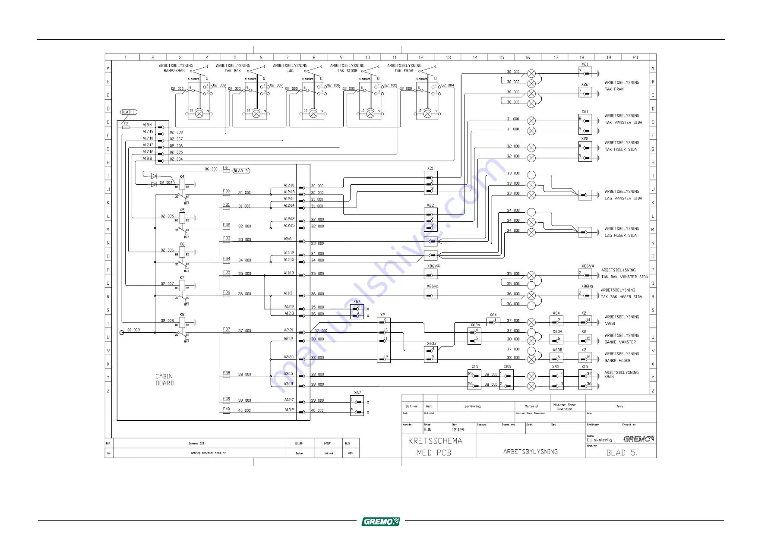771x545 pixels.
Task: Click the ARBETSBYLYSNING drawing title
Action: pyautogui.click(x=531, y=452)
